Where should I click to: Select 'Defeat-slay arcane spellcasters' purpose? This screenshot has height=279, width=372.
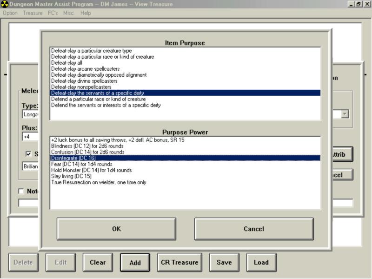point(85,69)
